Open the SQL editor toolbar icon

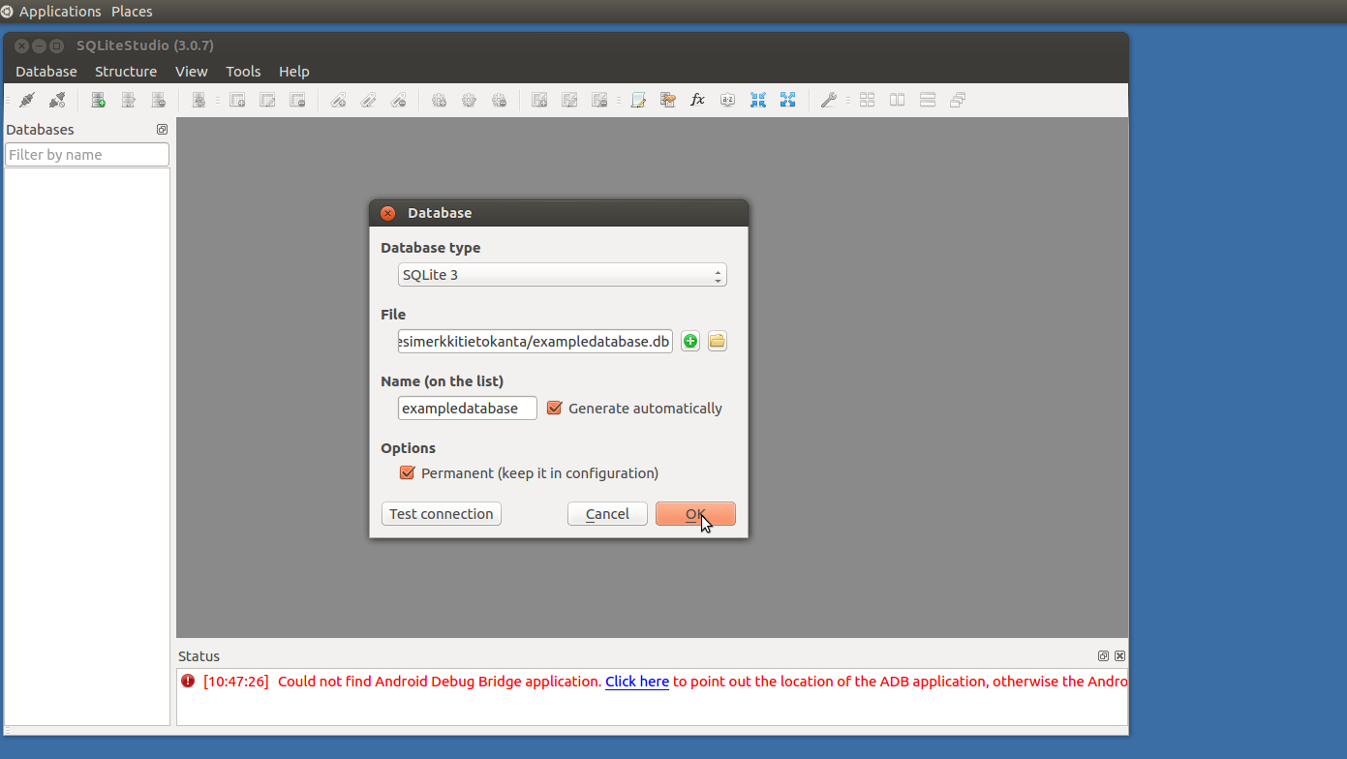(x=638, y=100)
